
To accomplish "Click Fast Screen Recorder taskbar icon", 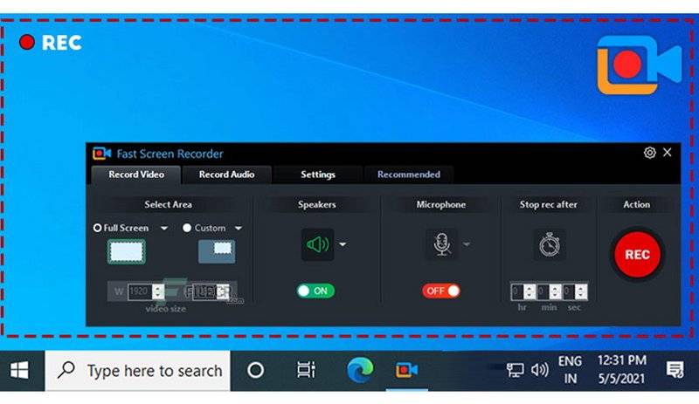I will [x=406, y=370].
